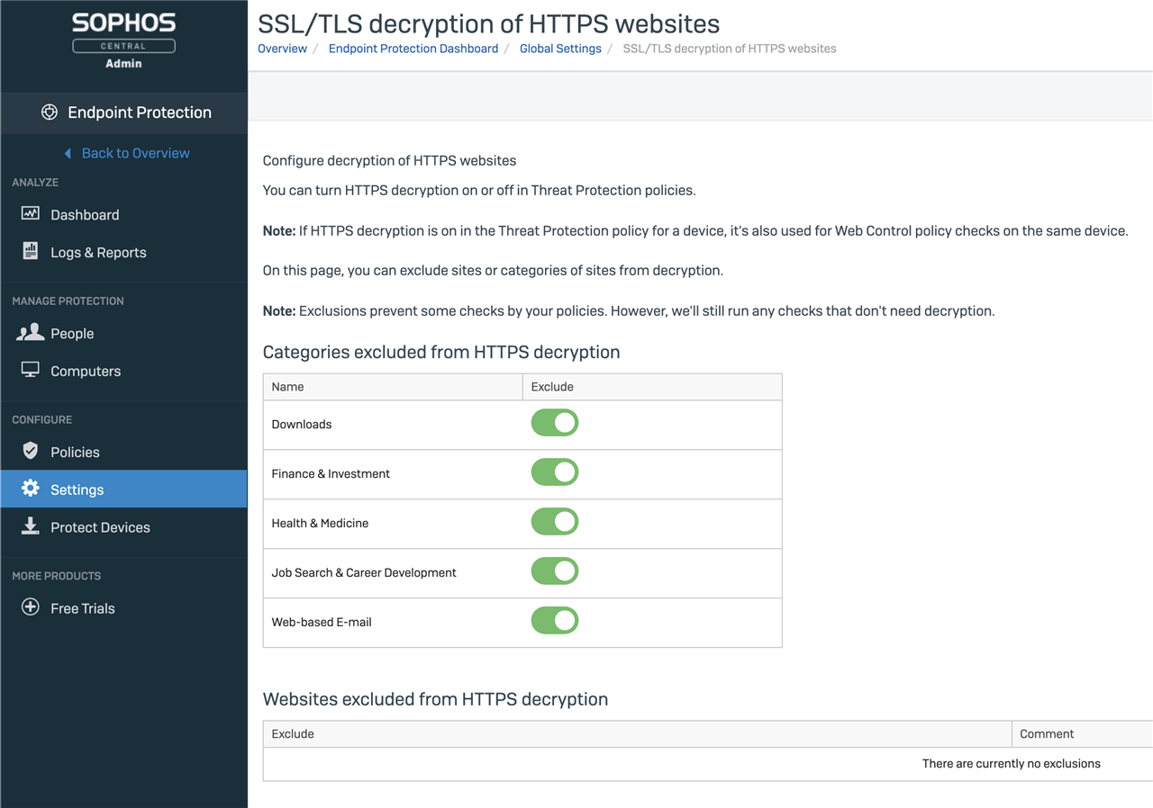Click the Exclude column header in websites table
The image size is (1153, 808).
click(x=638, y=734)
